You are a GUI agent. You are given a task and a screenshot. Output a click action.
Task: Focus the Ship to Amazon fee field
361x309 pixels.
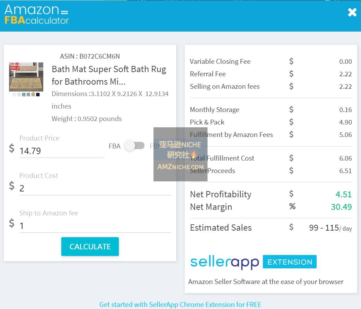point(95,226)
